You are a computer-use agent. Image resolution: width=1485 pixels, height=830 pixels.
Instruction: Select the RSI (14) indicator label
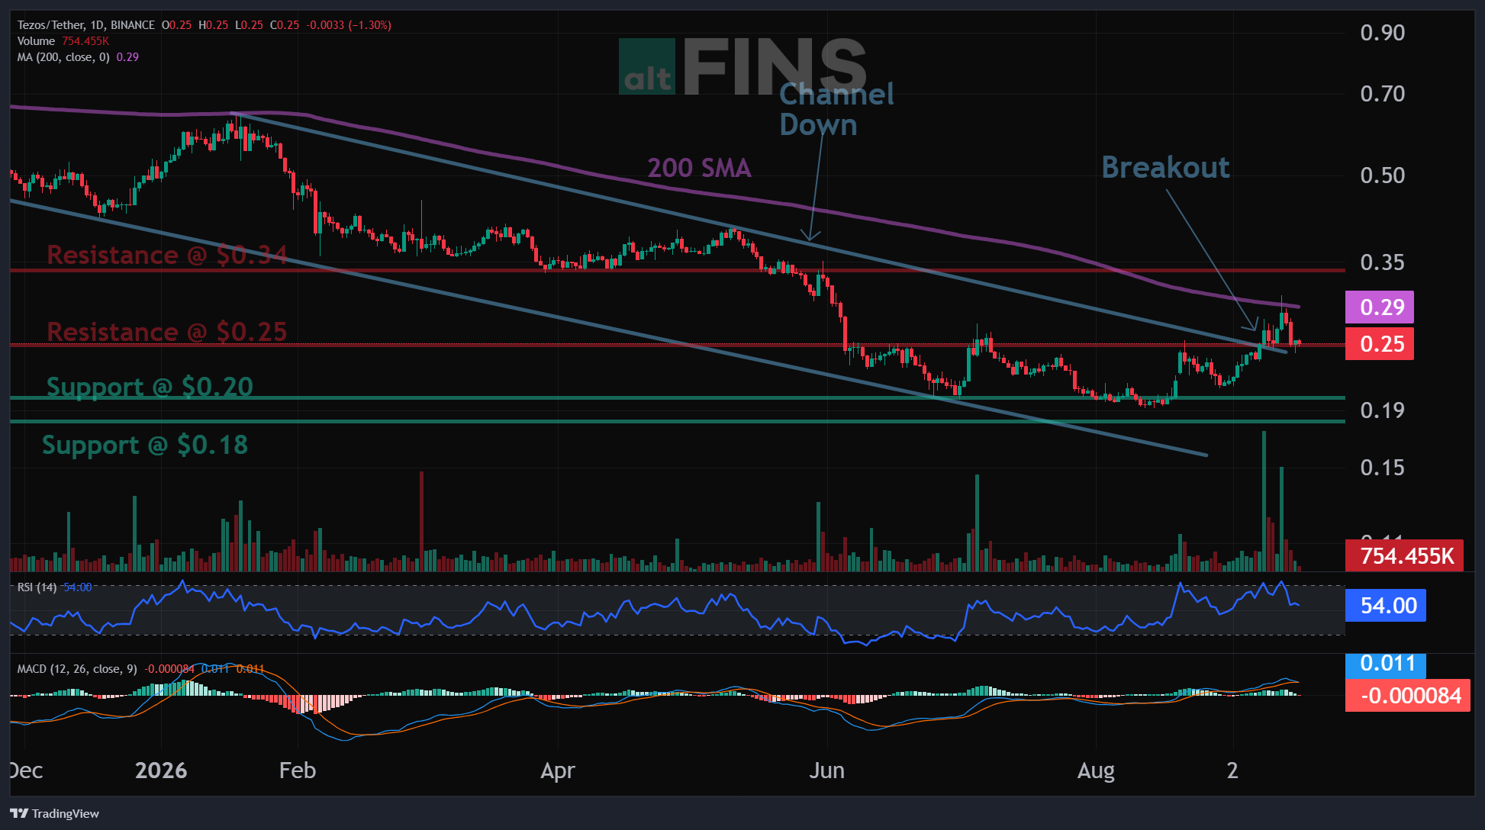point(37,587)
